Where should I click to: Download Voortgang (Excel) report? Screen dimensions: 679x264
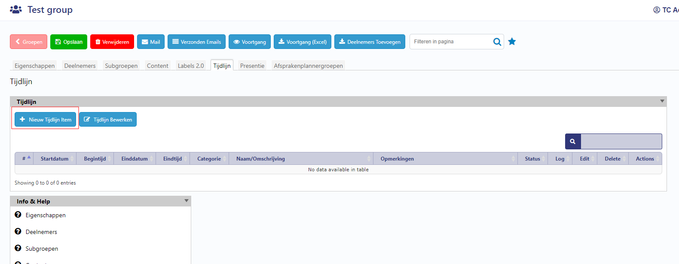[x=302, y=42]
